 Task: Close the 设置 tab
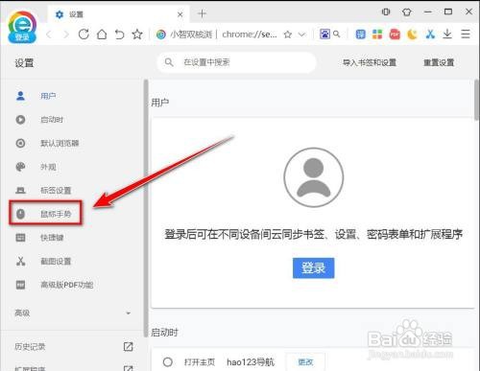point(180,14)
